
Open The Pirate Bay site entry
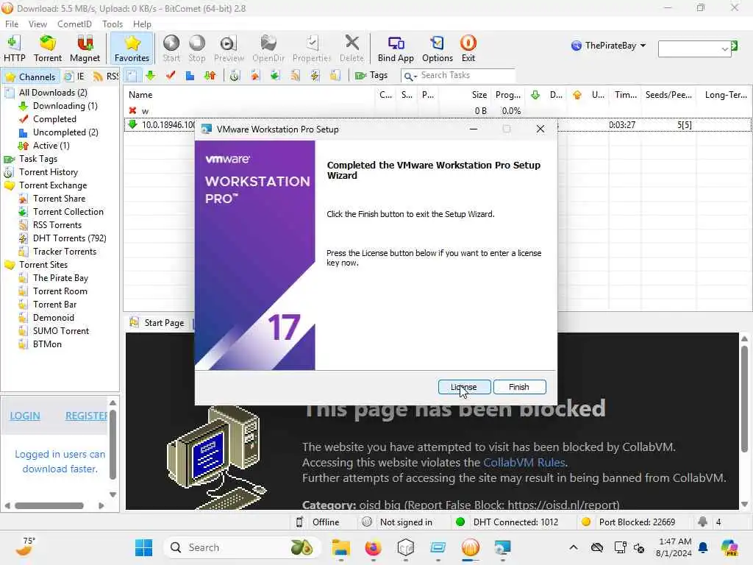click(60, 278)
